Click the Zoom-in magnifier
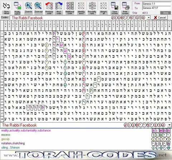The width and height of the screenshot is (172, 160). click(29, 7)
